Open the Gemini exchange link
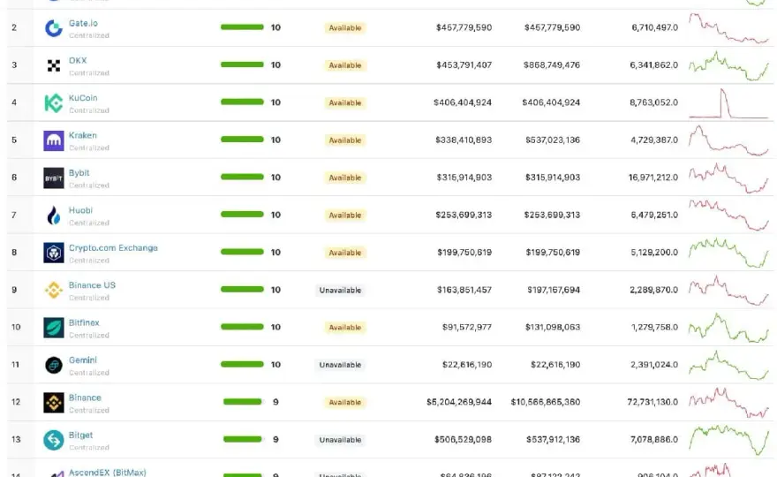This screenshot has width=777, height=477. pos(83,360)
